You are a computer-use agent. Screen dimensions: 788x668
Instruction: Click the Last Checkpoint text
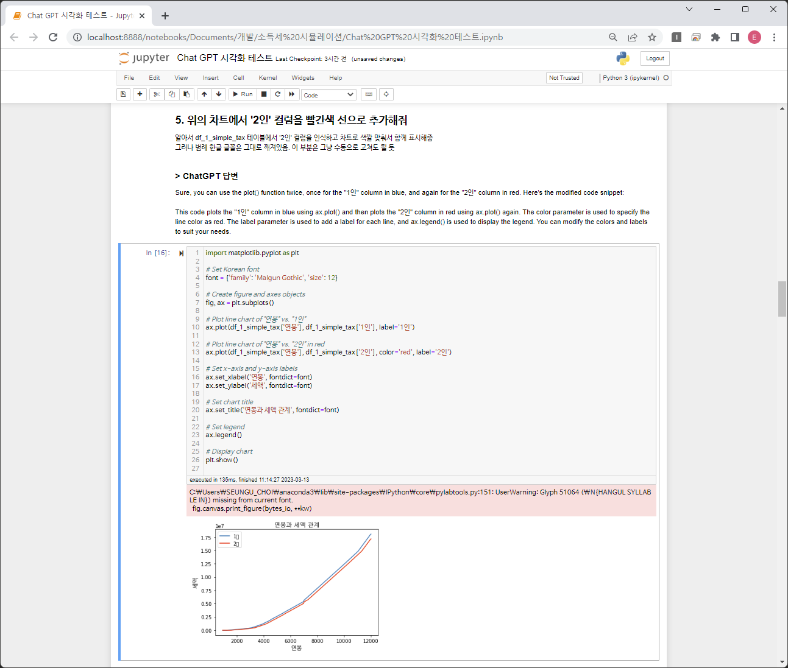[x=311, y=59]
